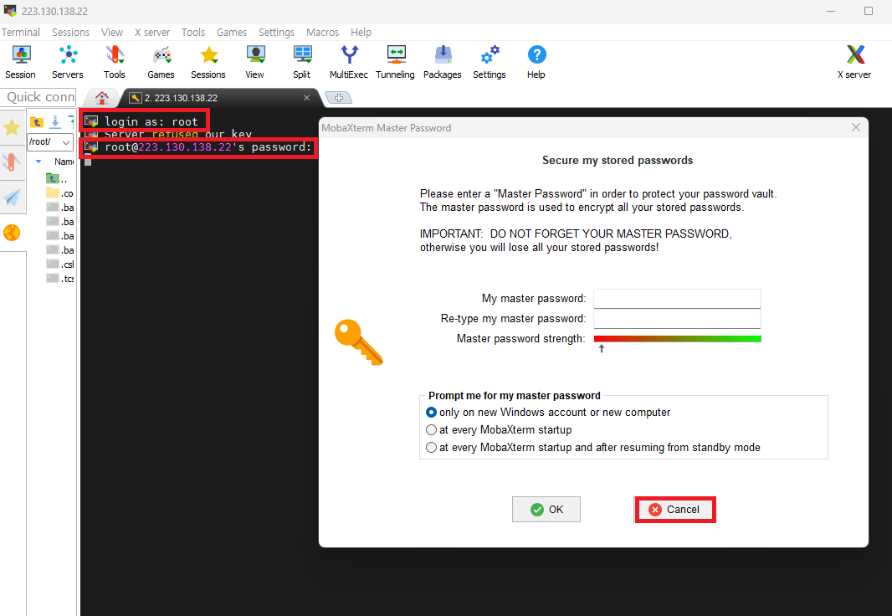This screenshot has width=892, height=616.
Task: Select 'only on new Windows account' option
Action: click(432, 413)
